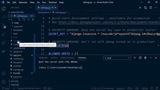Open the Docker view

point(4,51)
